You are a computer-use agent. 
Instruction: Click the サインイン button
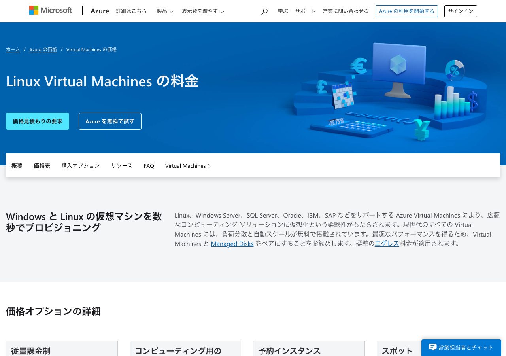point(461,11)
